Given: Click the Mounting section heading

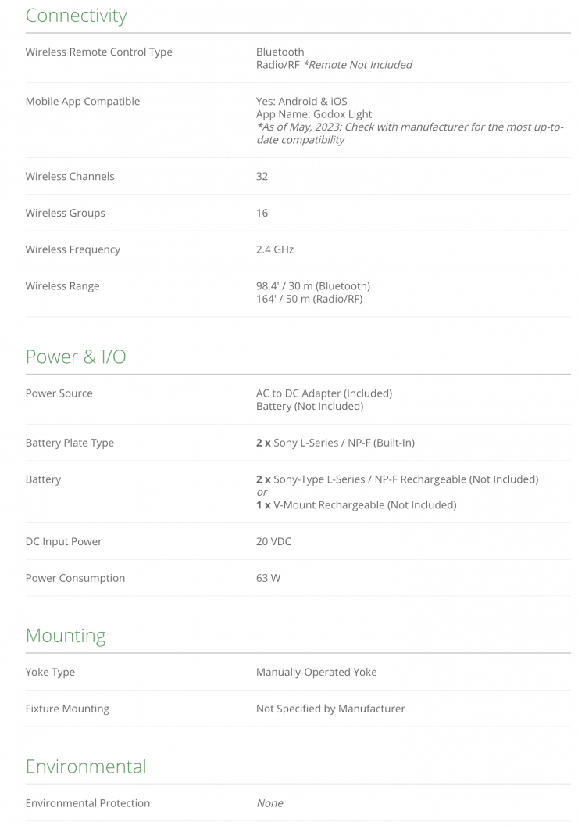Looking at the screenshot, I should point(65,635).
